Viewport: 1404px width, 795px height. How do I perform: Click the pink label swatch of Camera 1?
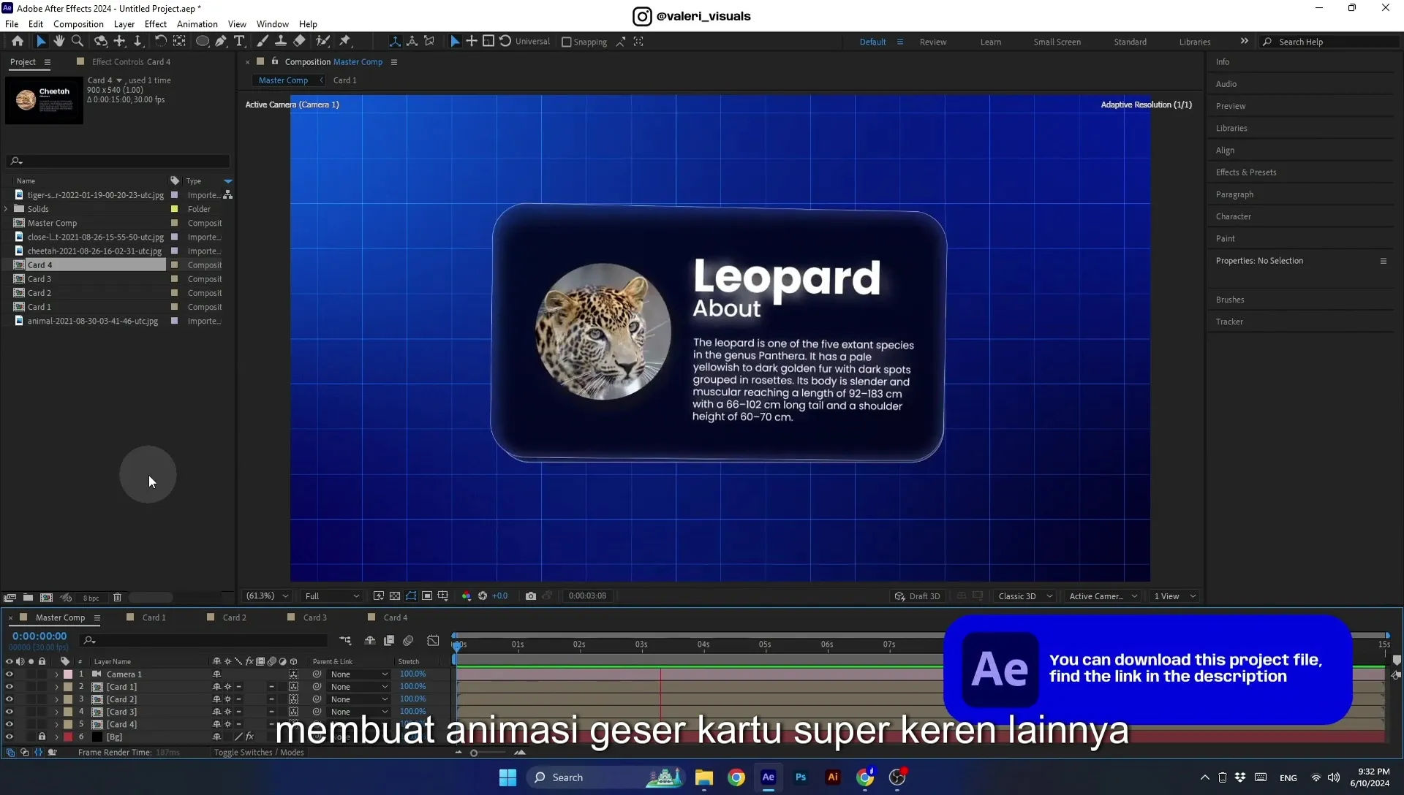click(68, 674)
